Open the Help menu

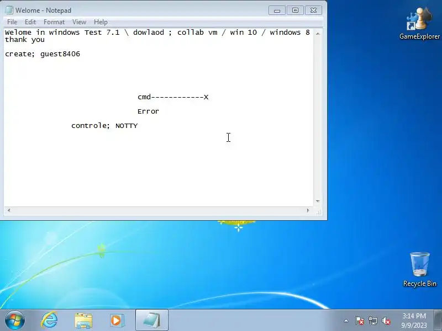click(101, 22)
